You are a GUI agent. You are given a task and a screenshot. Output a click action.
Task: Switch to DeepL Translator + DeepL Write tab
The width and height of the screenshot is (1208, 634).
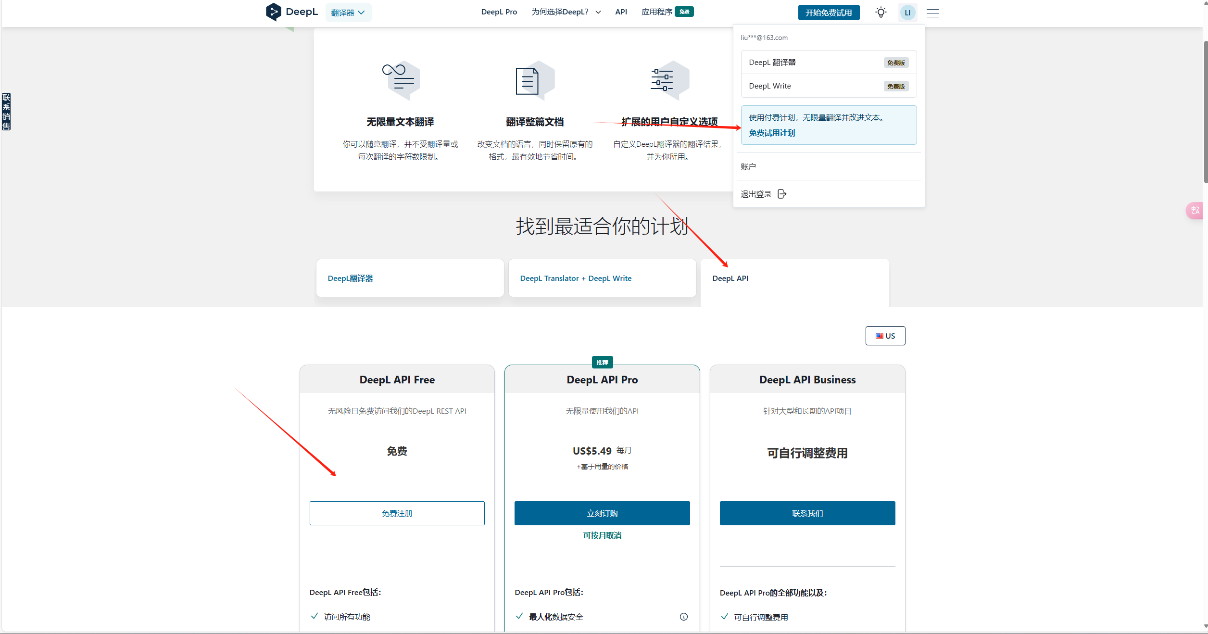point(602,278)
